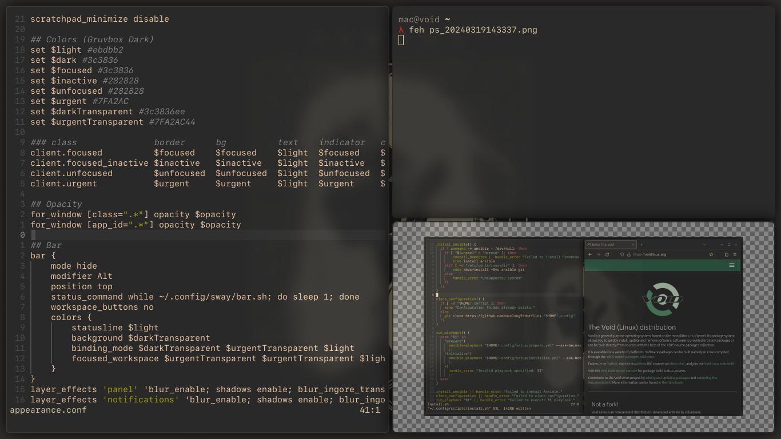Click the voidlinux.org address bar
The width and height of the screenshot is (781, 439).
663,254
